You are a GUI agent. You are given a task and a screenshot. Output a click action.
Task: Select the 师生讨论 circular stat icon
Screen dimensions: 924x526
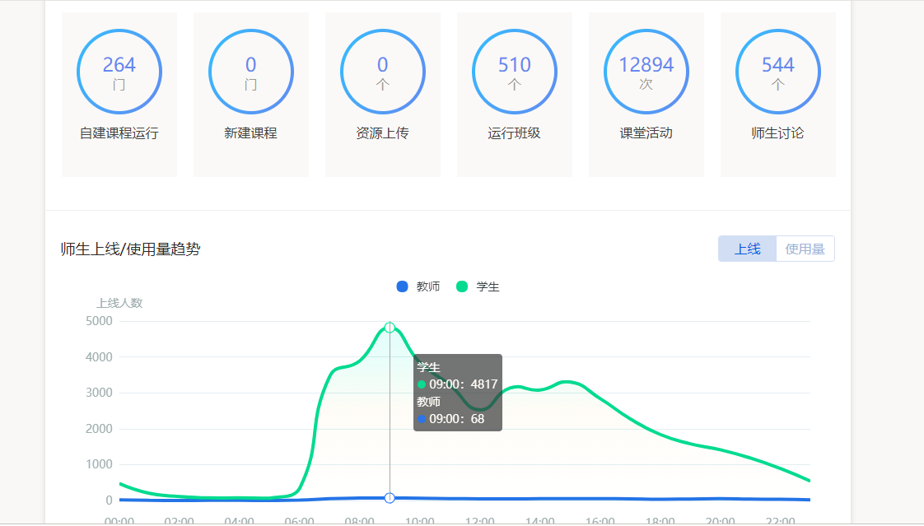[777, 71]
